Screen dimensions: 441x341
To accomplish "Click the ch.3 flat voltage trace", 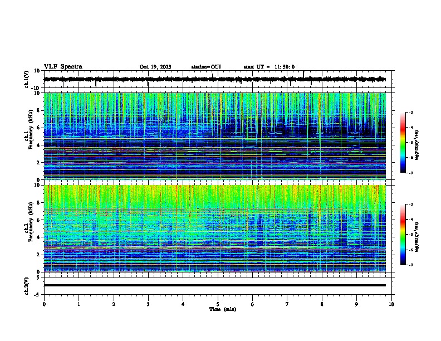I will tap(214, 285).
